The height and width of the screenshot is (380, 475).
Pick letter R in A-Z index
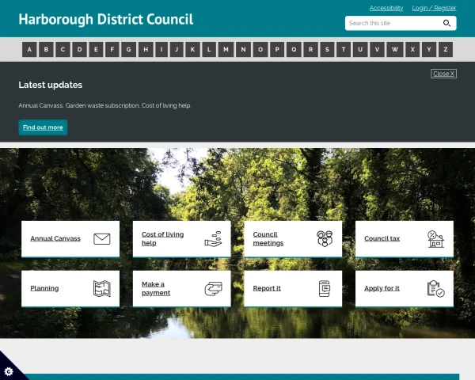point(310,49)
